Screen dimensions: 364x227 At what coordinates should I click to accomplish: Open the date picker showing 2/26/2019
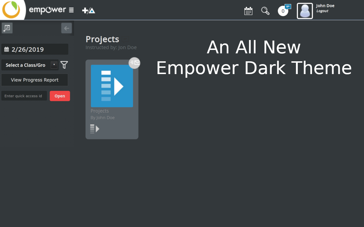pos(35,49)
